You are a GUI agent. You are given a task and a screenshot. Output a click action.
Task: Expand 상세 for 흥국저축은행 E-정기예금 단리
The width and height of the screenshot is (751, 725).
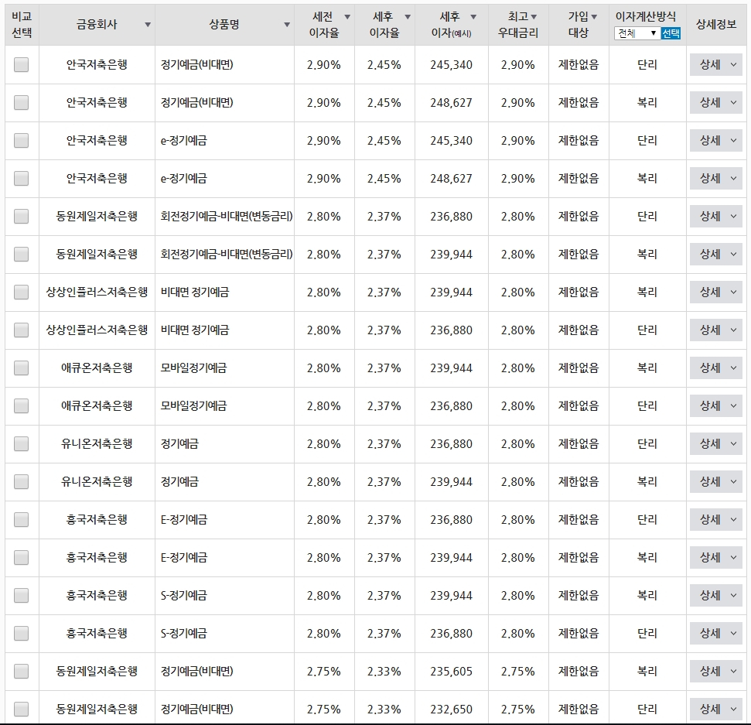(x=716, y=519)
